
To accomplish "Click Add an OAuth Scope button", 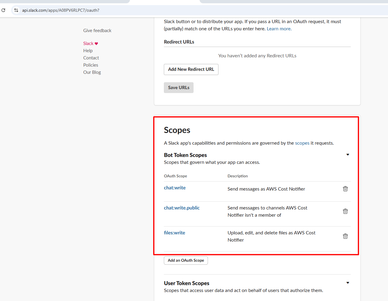I will click(186, 260).
